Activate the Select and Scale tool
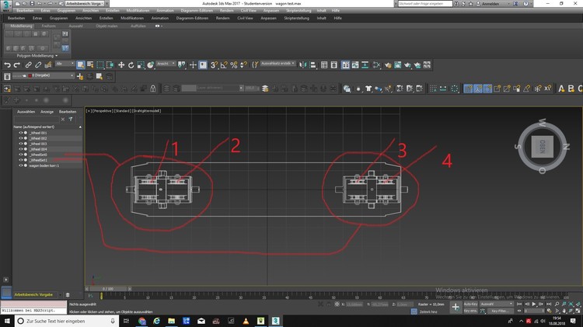583x327 pixels. (x=141, y=65)
